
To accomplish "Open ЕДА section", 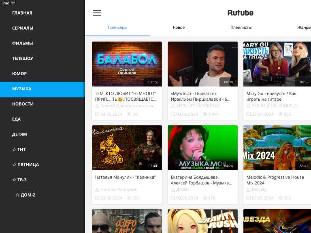I will point(42,119).
